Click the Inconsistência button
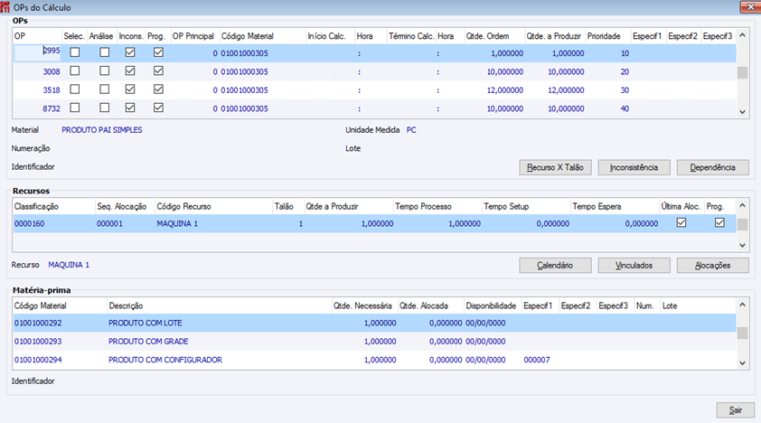This screenshot has width=761, height=423. [634, 167]
